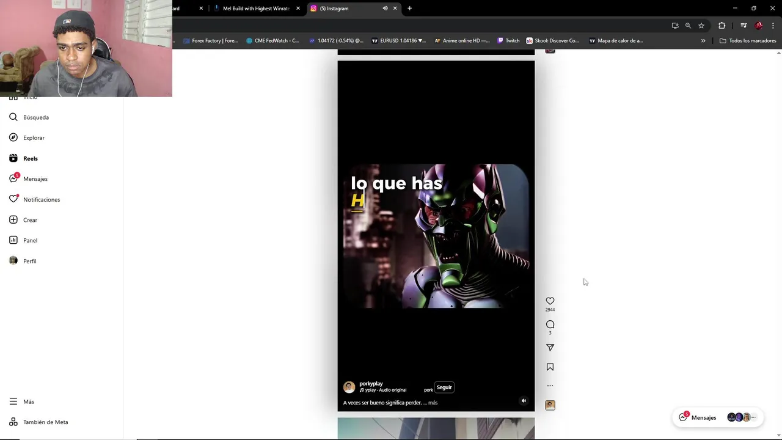Open the Chrome three-dot menu
782x440 pixels.
(773, 26)
